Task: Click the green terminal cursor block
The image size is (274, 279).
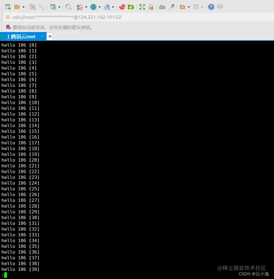Action: click(x=5, y=275)
